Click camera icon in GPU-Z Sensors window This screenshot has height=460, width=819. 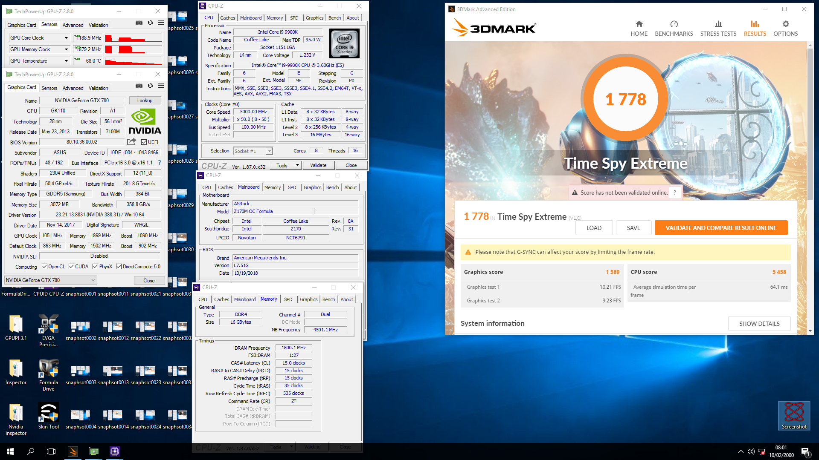pyautogui.click(x=139, y=23)
